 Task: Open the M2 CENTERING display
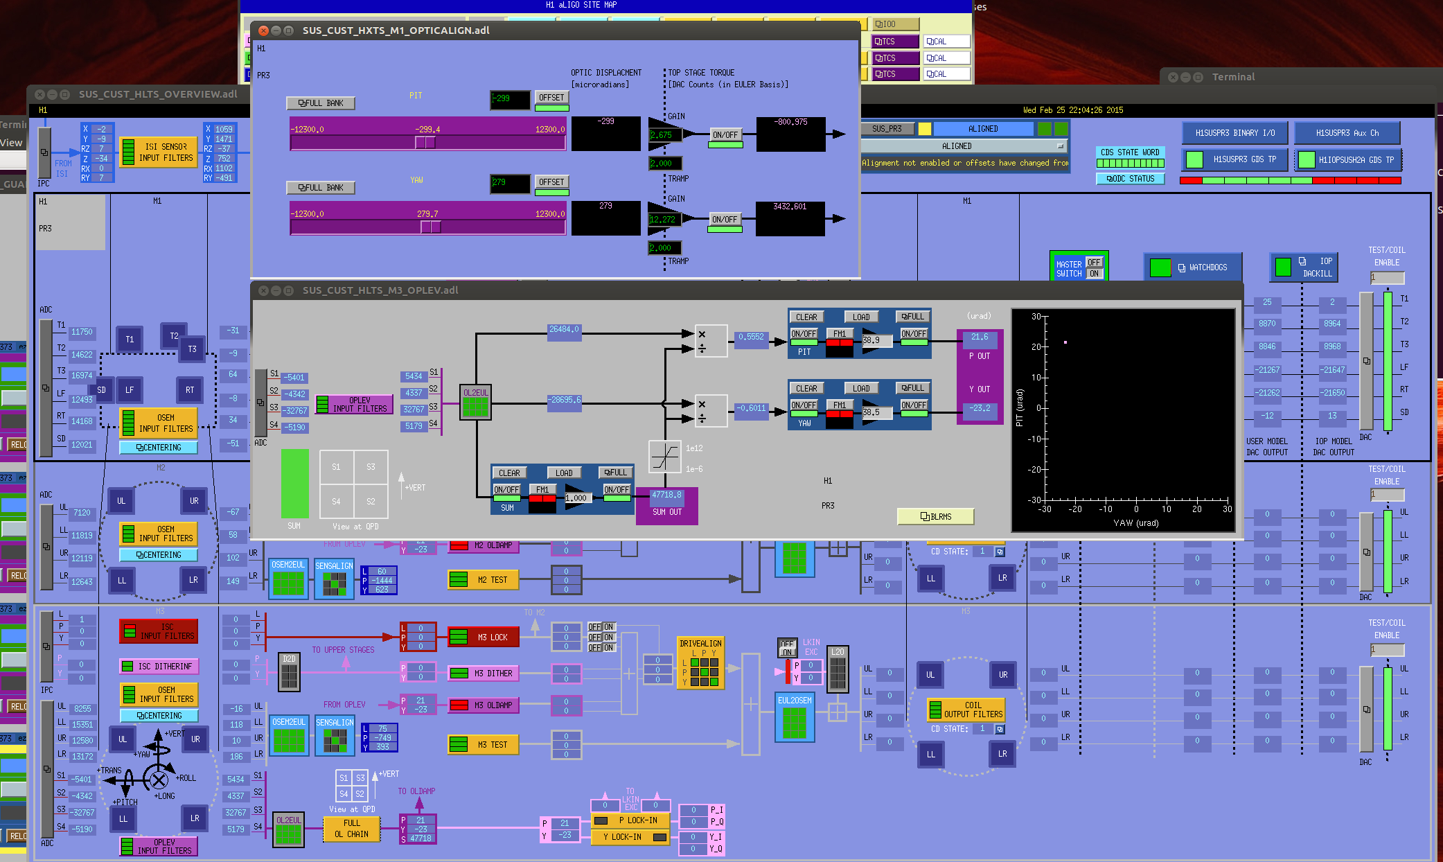pos(159,555)
